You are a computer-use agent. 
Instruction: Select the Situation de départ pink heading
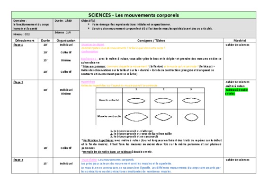[93, 45]
